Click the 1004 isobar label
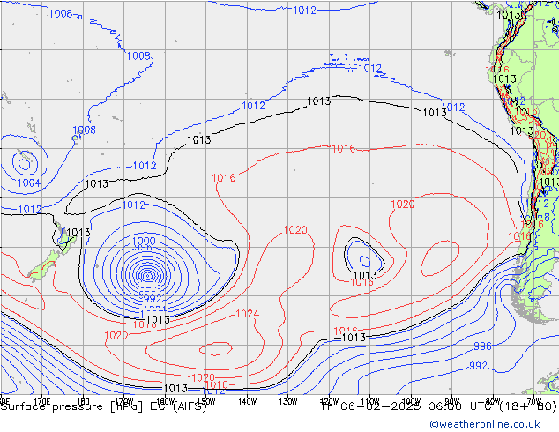The height and width of the screenshot is (432, 559). pos(29,183)
